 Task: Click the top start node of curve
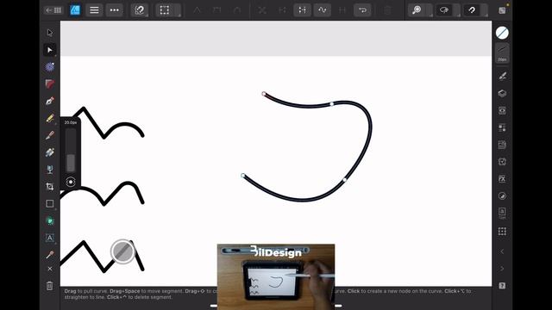click(x=264, y=94)
